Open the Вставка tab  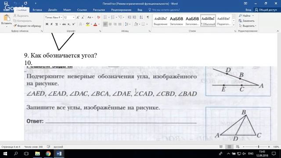[37, 10]
